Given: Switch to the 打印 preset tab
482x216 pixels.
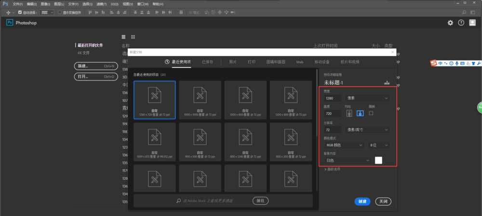Looking at the screenshot, I should point(251,62).
